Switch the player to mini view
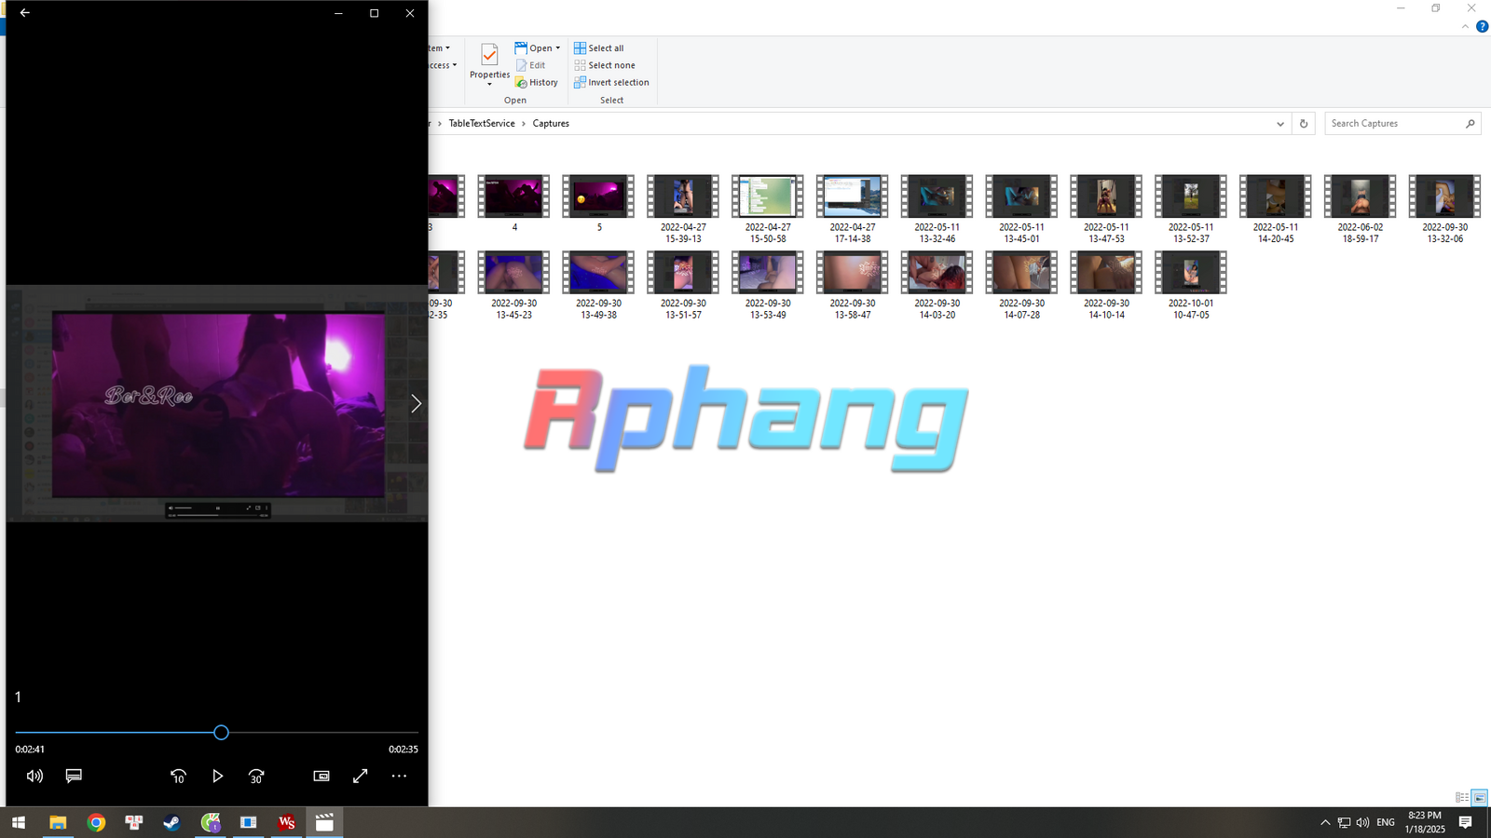Viewport: 1491px width, 838px height. tap(321, 776)
